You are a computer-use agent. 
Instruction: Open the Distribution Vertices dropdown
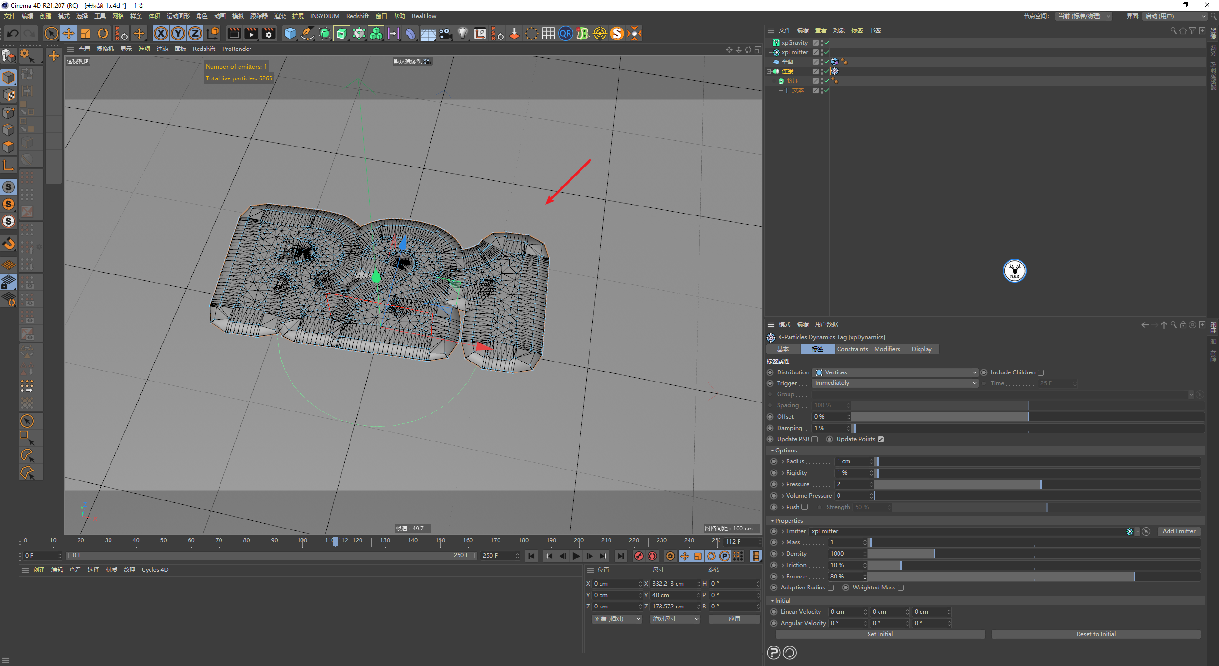(895, 372)
